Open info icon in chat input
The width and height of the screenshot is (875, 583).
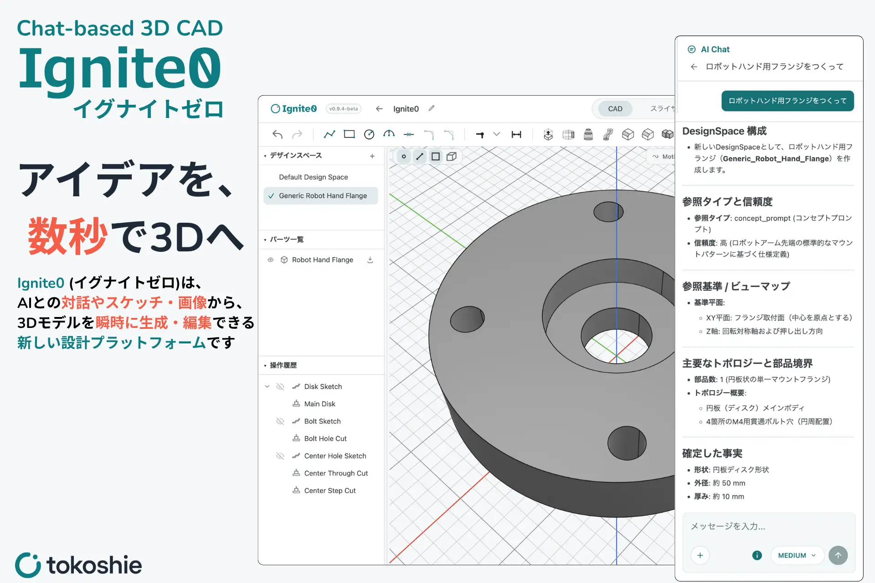click(x=757, y=555)
